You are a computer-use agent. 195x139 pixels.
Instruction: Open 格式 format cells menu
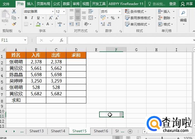[165, 24]
